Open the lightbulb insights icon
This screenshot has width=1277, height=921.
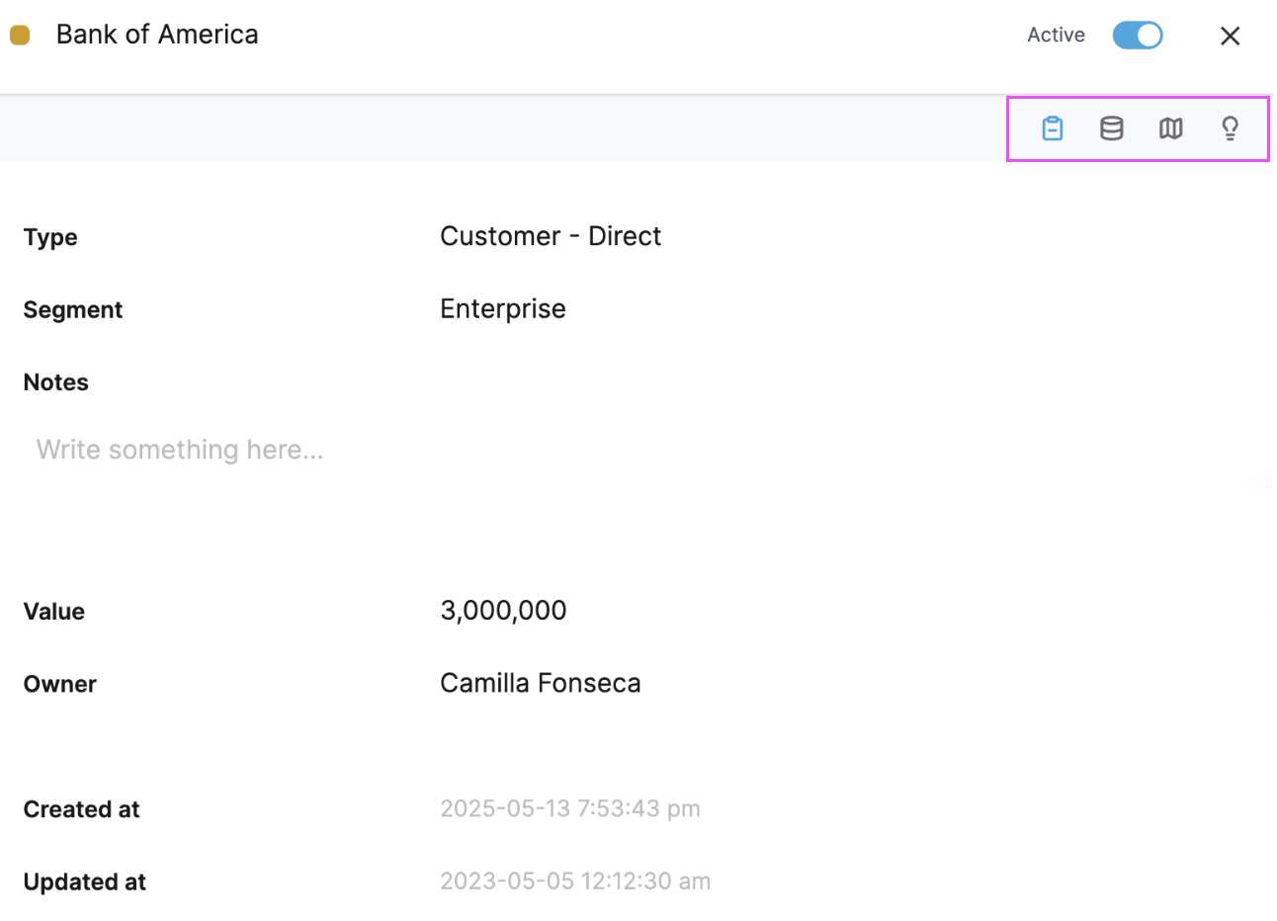pos(1231,128)
